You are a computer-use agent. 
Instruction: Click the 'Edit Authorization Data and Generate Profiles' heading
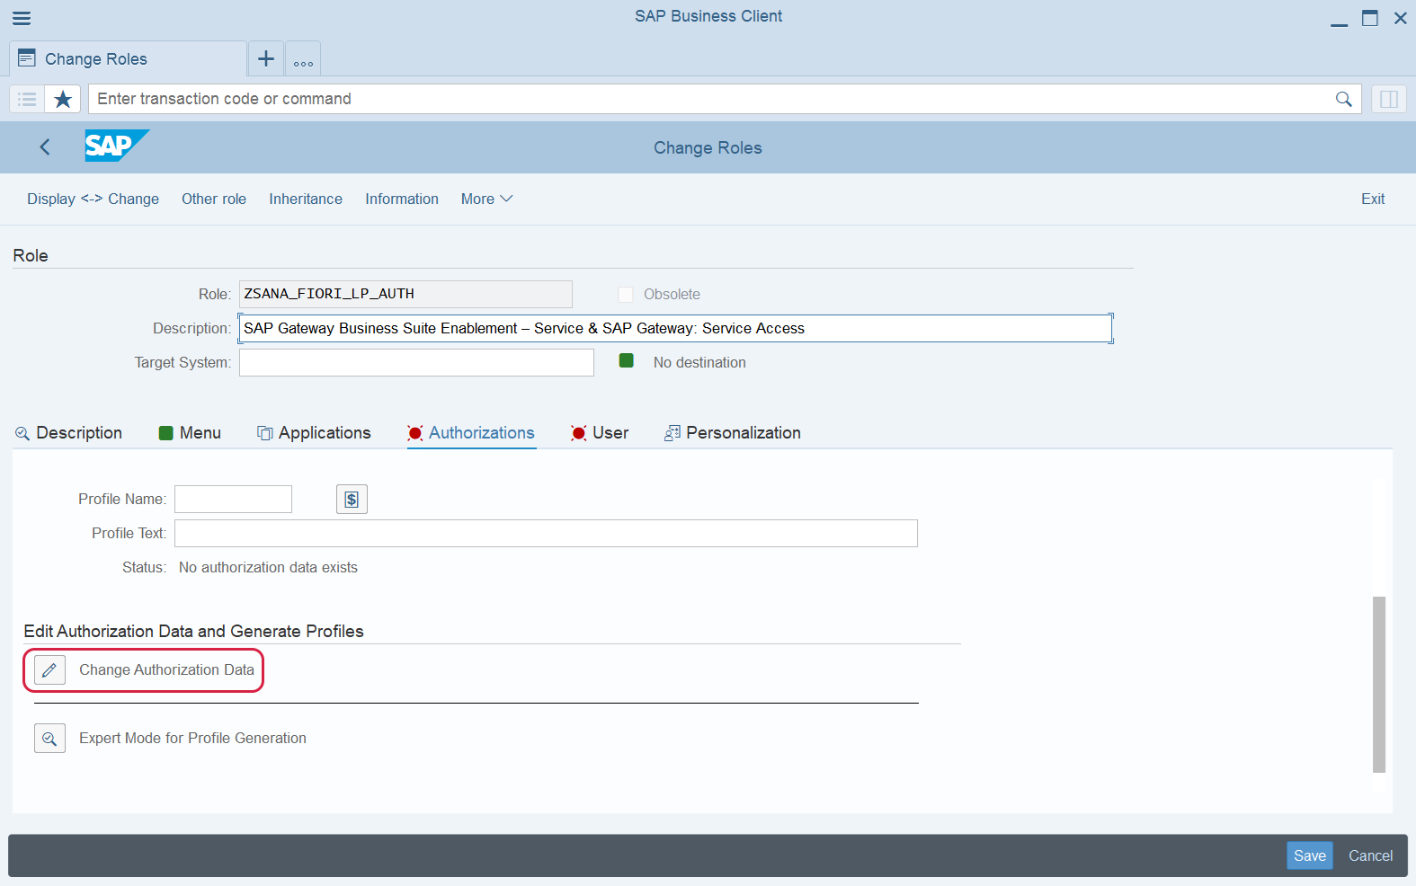tap(193, 632)
